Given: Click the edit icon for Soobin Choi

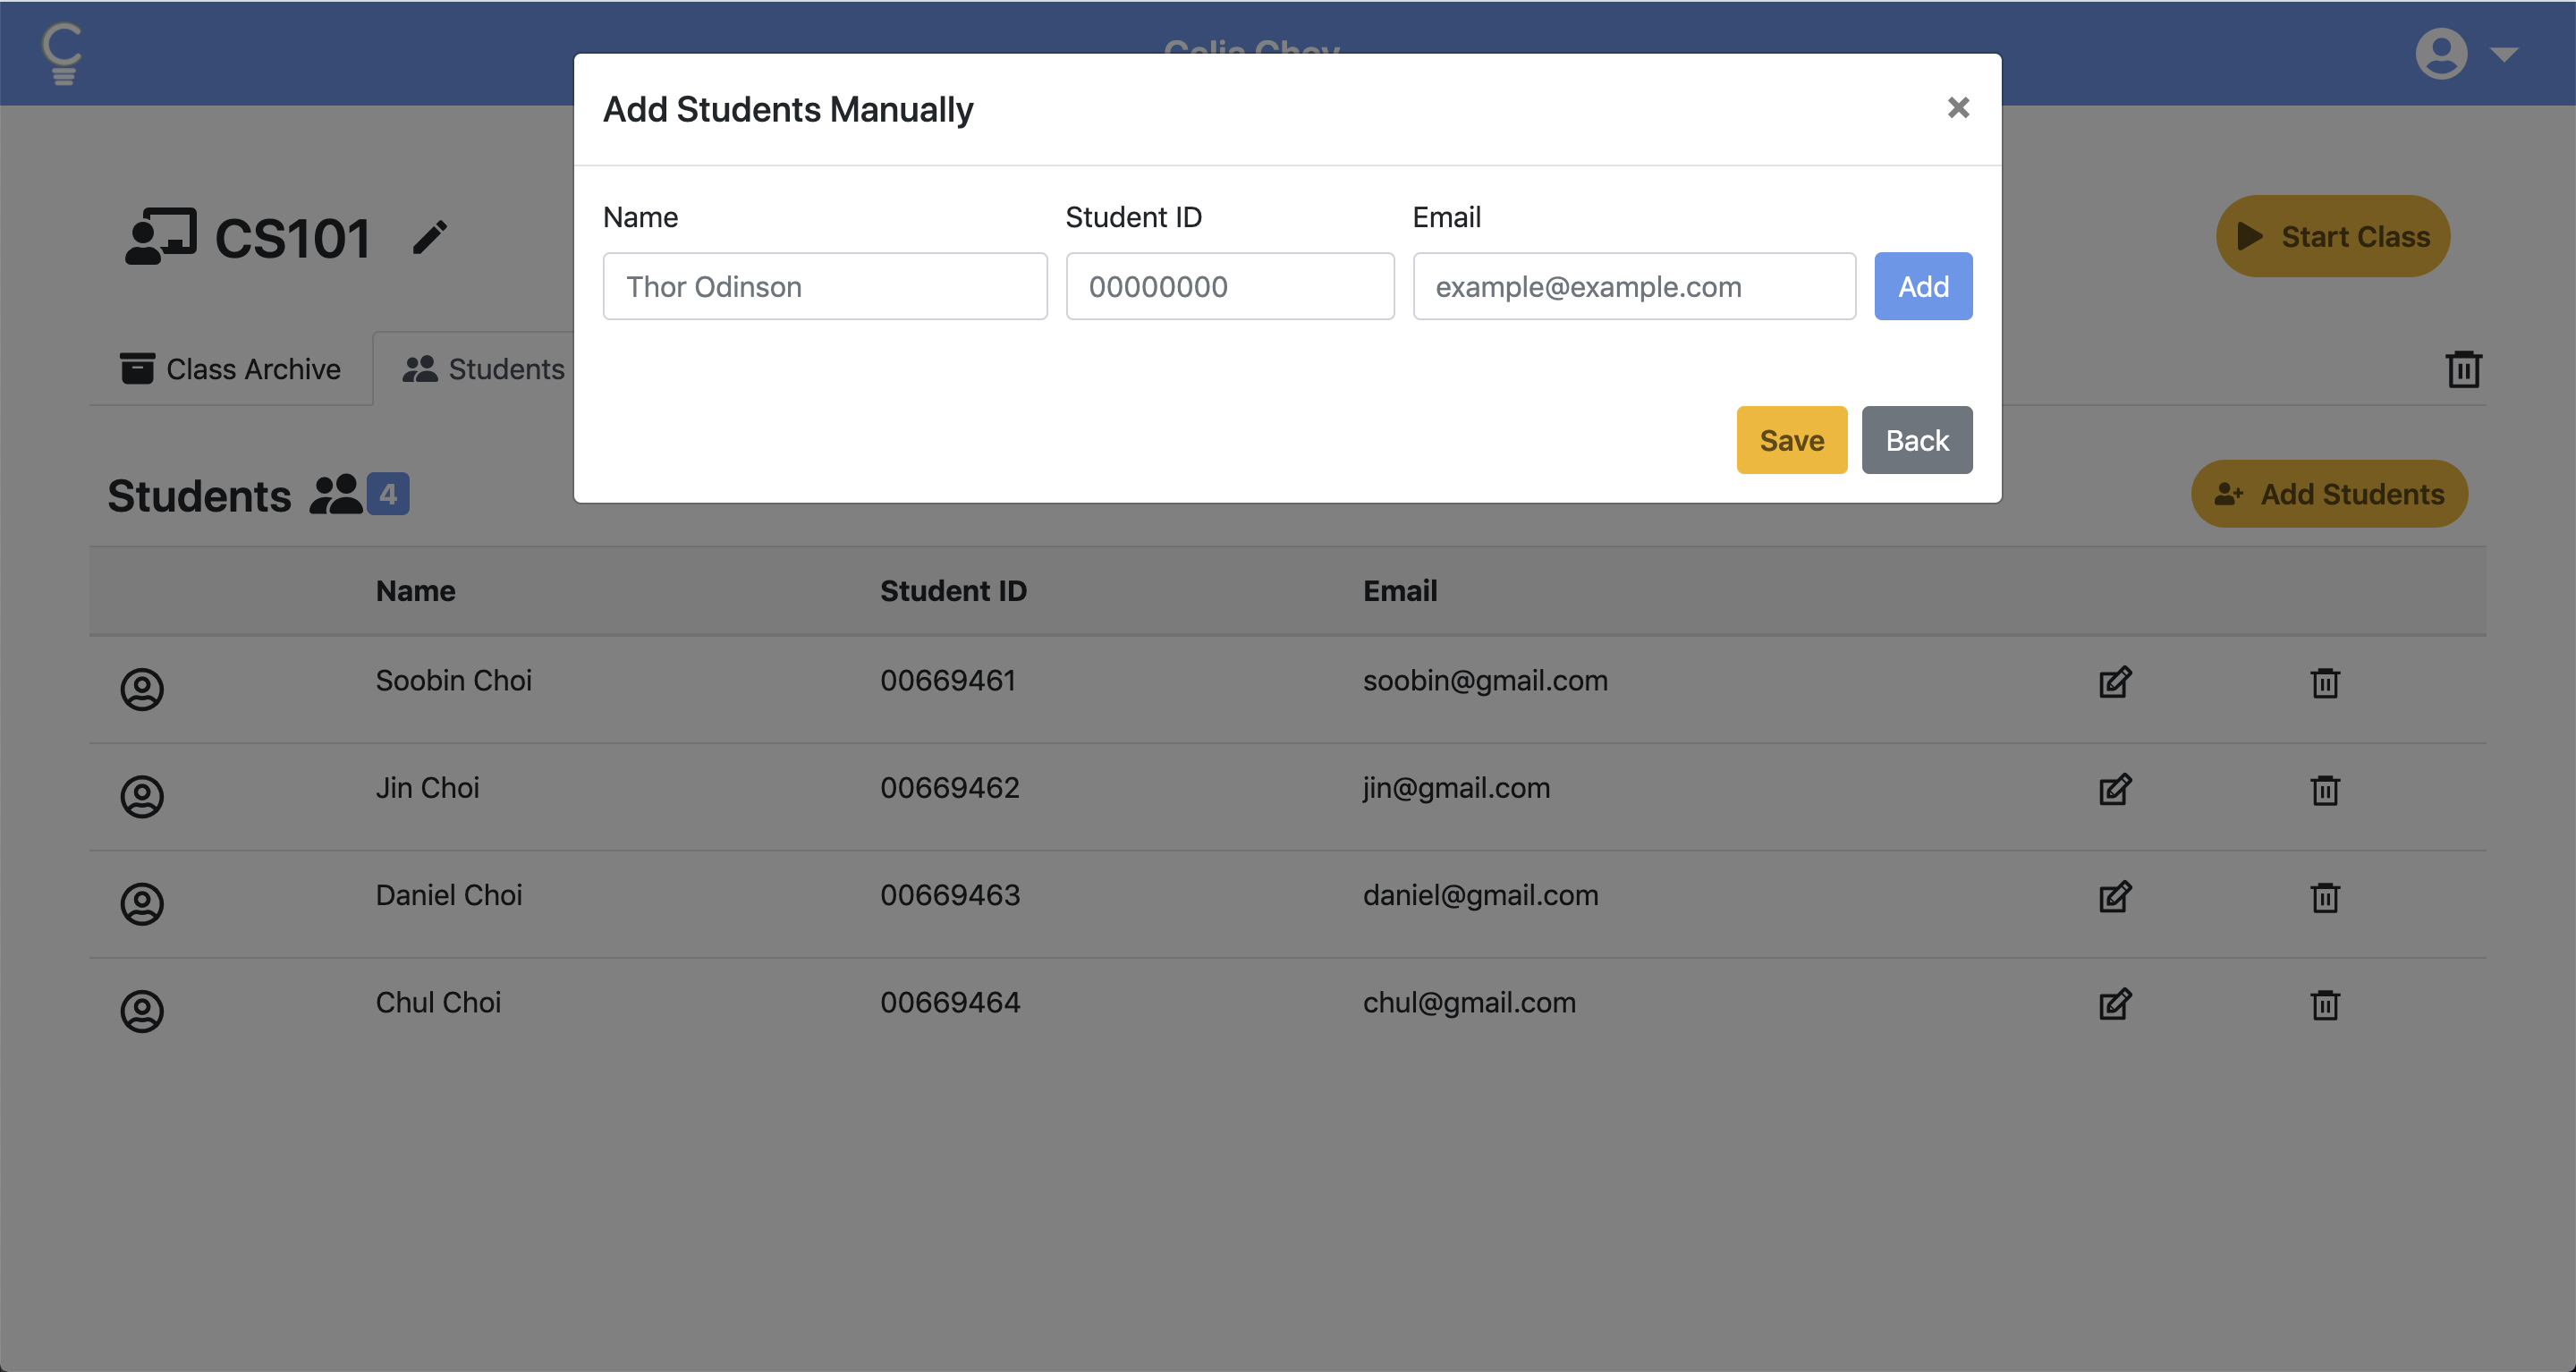Looking at the screenshot, I should pos(2114,682).
